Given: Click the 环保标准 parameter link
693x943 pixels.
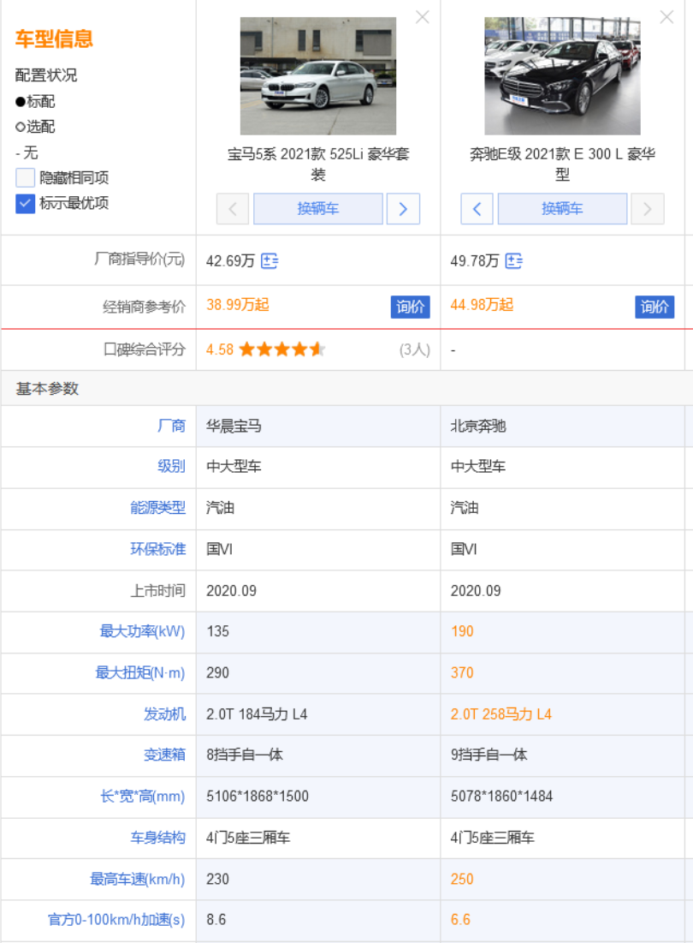Looking at the screenshot, I should [x=158, y=549].
